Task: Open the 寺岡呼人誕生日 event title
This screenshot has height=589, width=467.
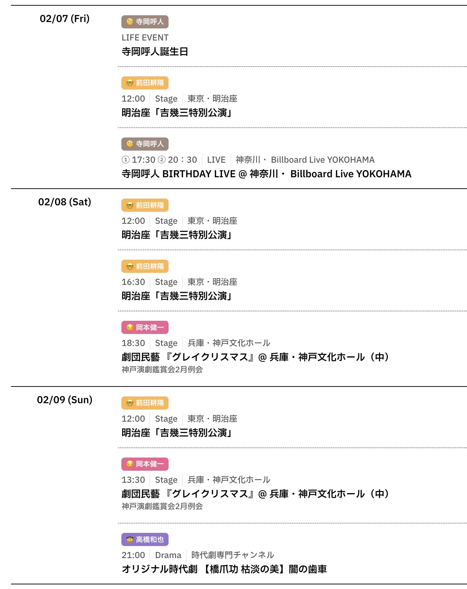Action: [x=155, y=52]
